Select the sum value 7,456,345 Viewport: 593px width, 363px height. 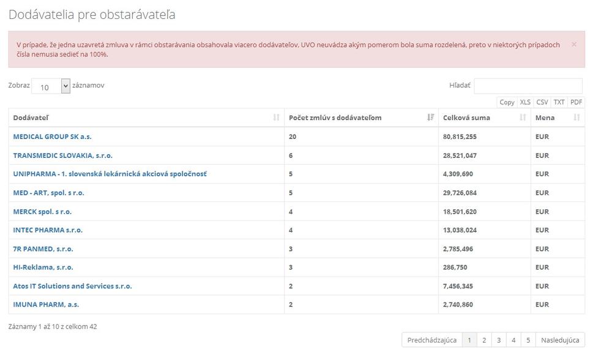click(458, 286)
